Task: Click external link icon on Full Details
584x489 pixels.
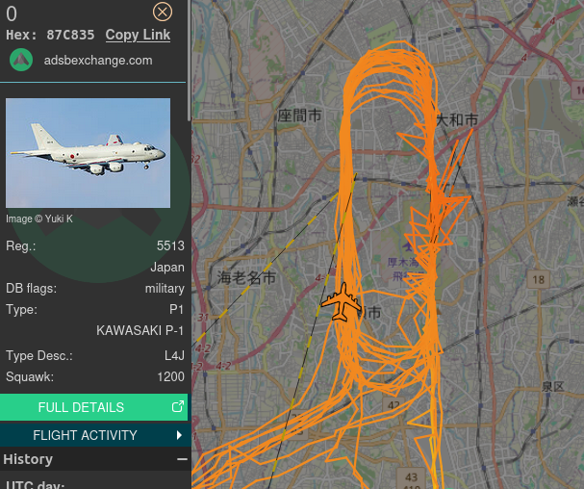Action: click(178, 406)
